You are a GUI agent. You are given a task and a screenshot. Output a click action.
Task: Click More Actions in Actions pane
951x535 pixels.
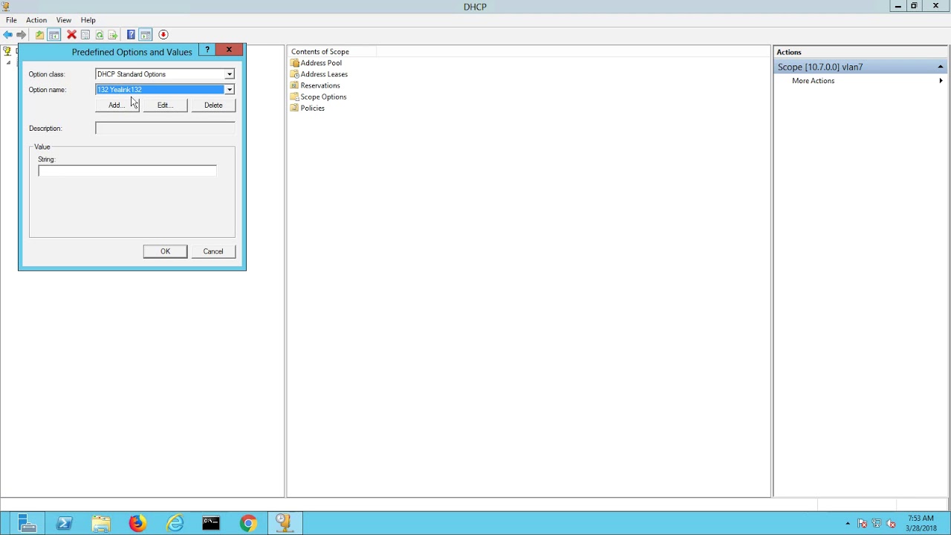tap(813, 81)
